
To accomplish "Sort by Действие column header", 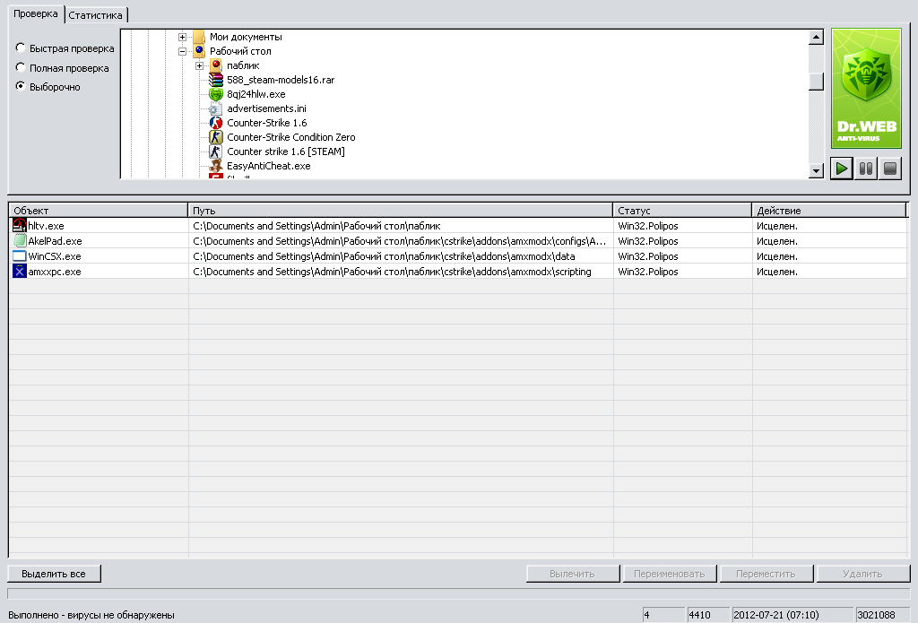I will tap(828, 210).
